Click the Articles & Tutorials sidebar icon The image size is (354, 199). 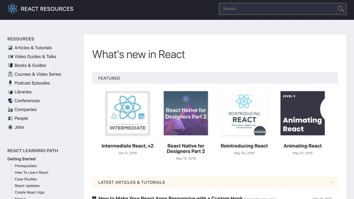(x=10, y=48)
